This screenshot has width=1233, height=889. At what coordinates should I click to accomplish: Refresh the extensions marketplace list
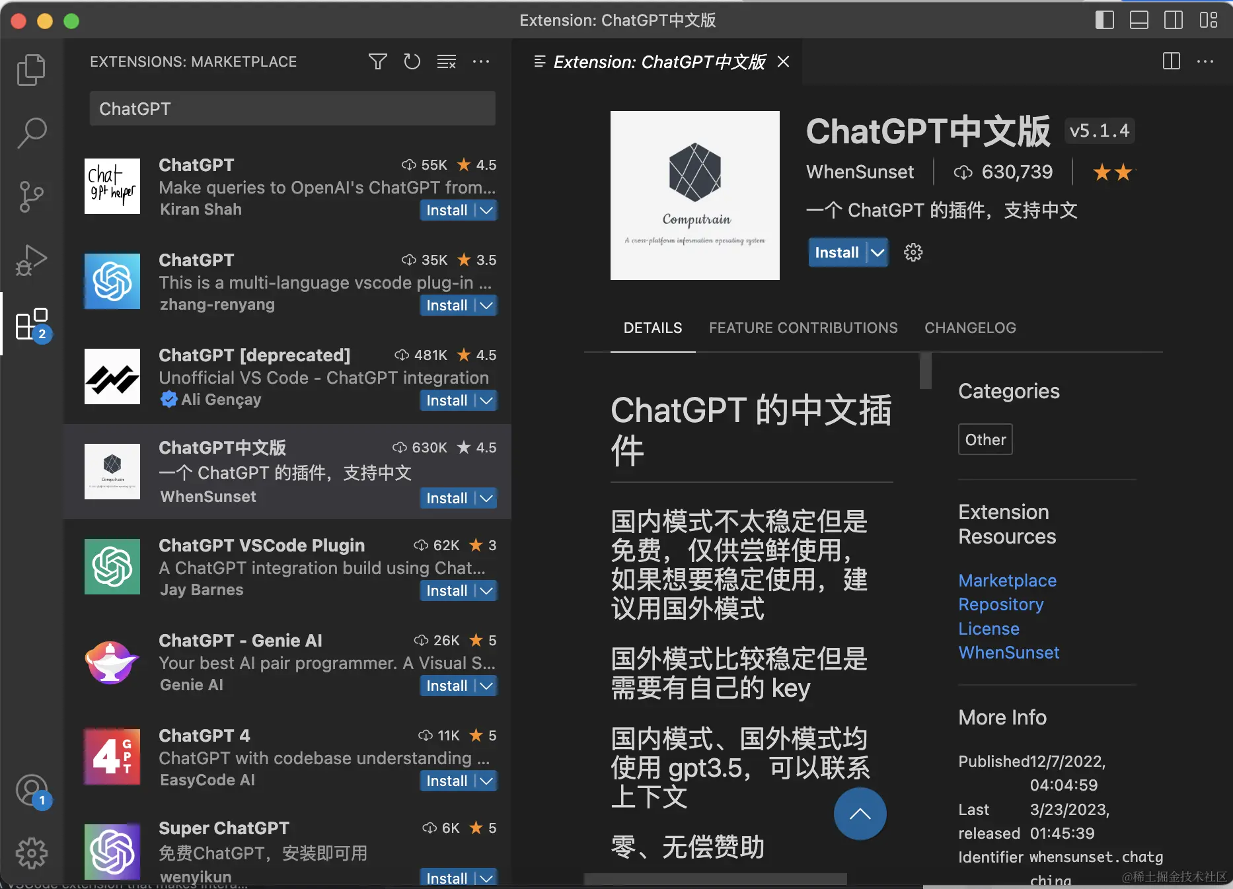tap(412, 62)
